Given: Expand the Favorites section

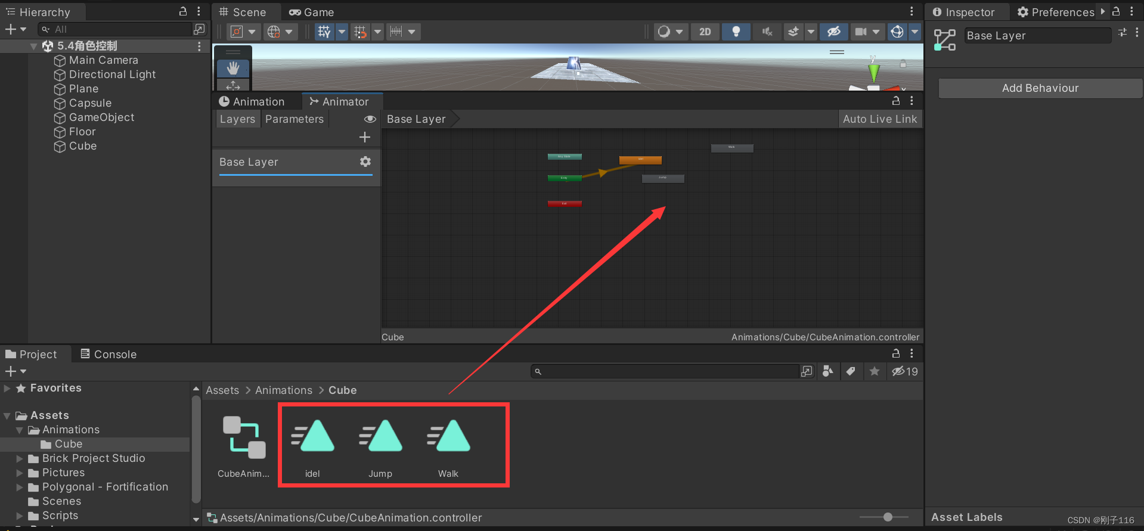Looking at the screenshot, I should tap(7, 388).
